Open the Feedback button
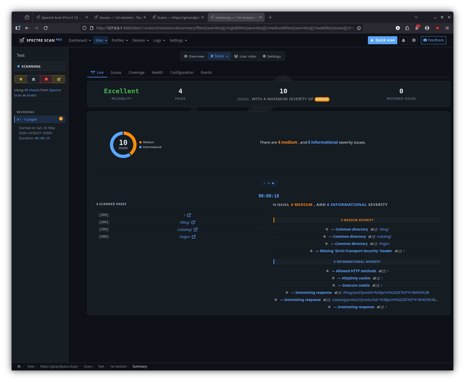The width and height of the screenshot is (465, 382). pyautogui.click(x=434, y=40)
